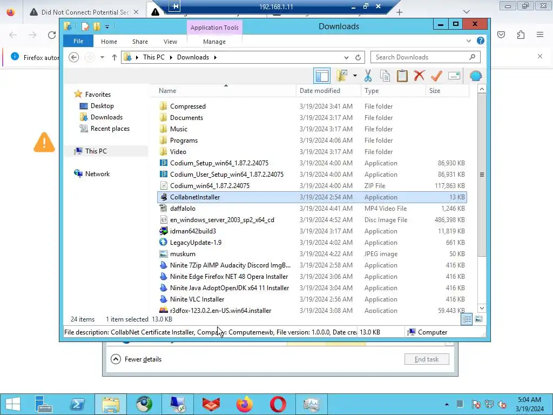Sort by the Type column header
This screenshot has height=415, width=553.
(393, 91)
